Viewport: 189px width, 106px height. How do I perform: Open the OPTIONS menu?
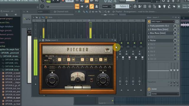[25, 1]
